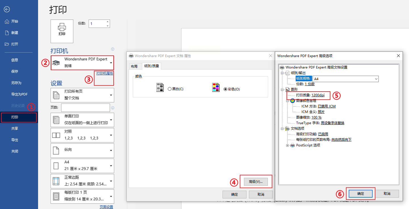
Task: Click the large 打印 button
Action: [x=62, y=31]
